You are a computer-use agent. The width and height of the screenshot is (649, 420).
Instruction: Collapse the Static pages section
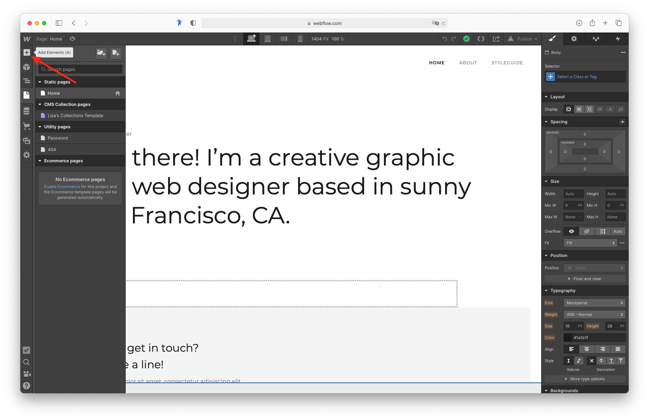click(40, 82)
